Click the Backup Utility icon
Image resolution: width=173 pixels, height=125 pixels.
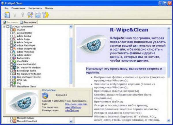tap(15, 58)
